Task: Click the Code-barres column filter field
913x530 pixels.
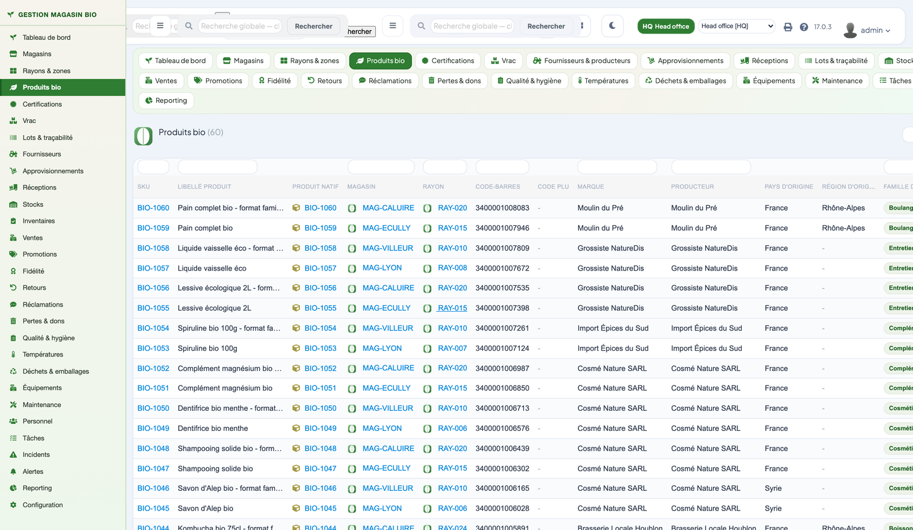Action: (502, 167)
